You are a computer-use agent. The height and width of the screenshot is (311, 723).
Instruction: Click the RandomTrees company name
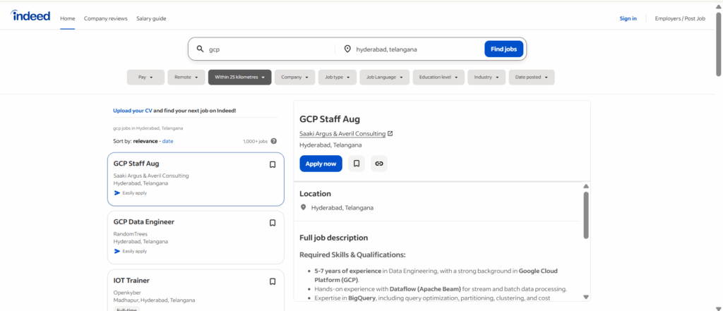[131, 234]
